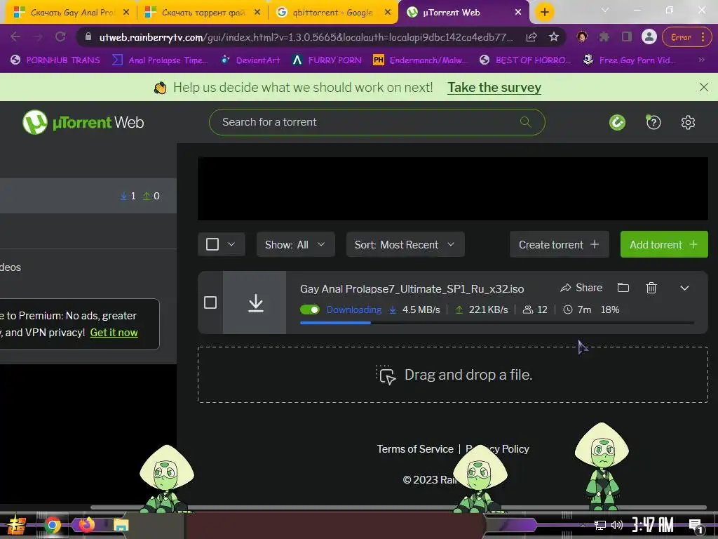Image resolution: width=718 pixels, height=539 pixels.
Task: Toggle the torrent's green downloading switch
Action: [x=310, y=310]
